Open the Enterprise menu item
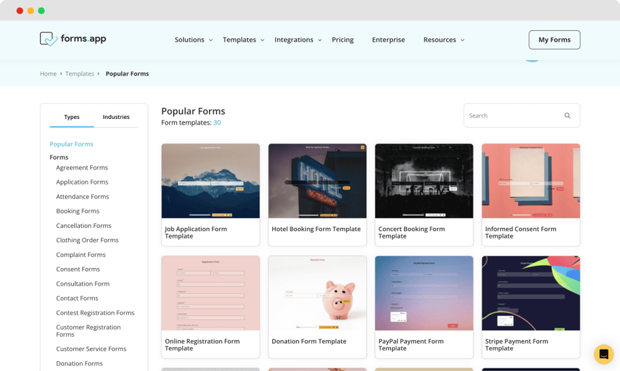620x371 pixels. tap(388, 40)
